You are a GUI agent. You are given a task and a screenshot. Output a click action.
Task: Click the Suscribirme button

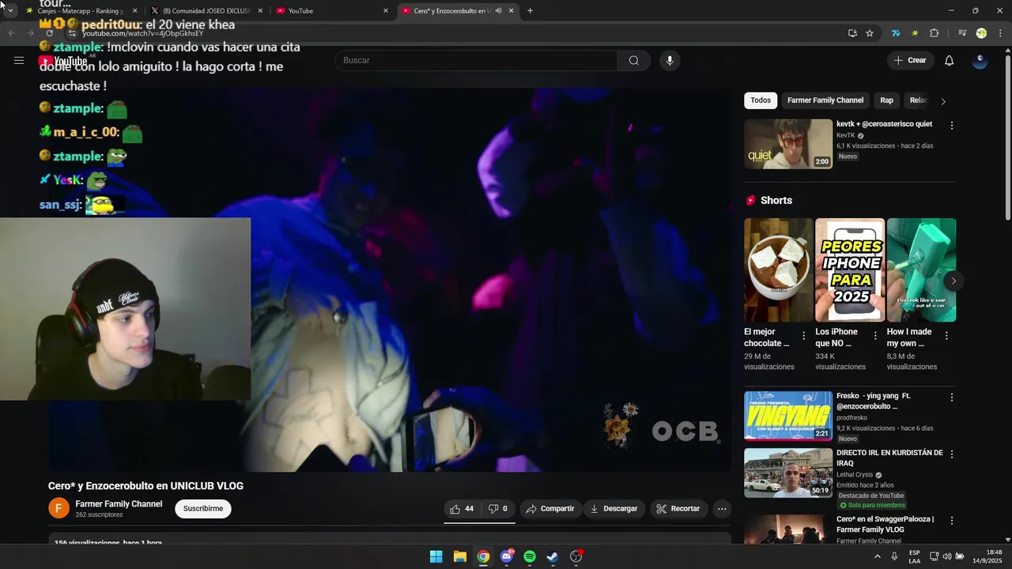coord(203,509)
